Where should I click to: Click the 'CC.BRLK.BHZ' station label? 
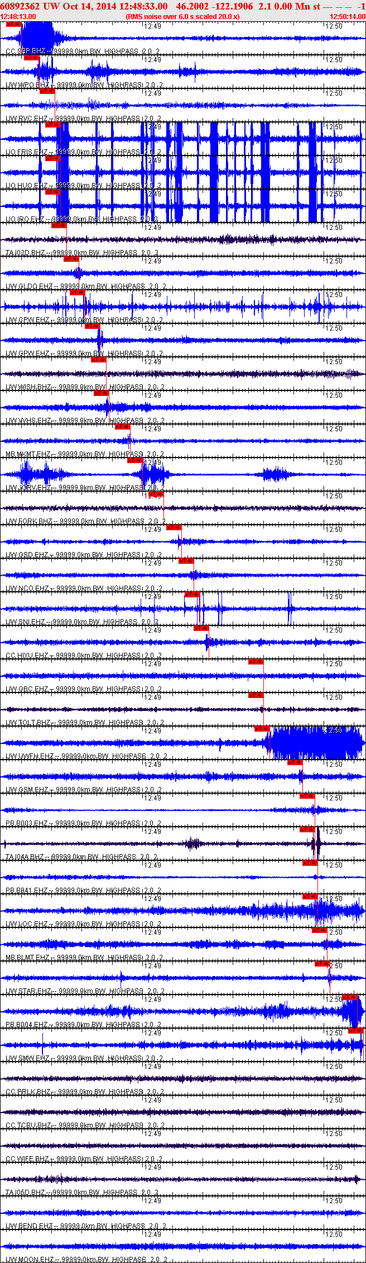[x=28, y=1092]
